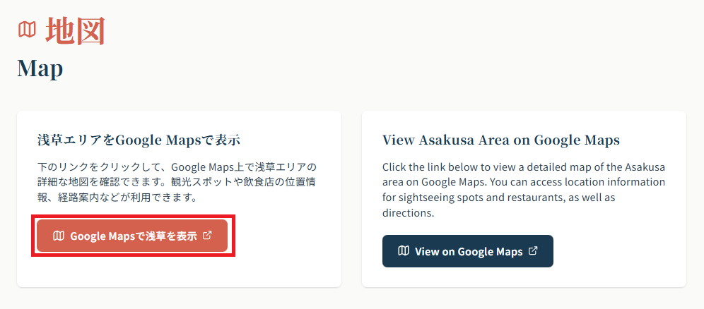Open Google Mapsで浅草を表示 button
Viewport: 704px width, 309px height.
click(x=132, y=236)
